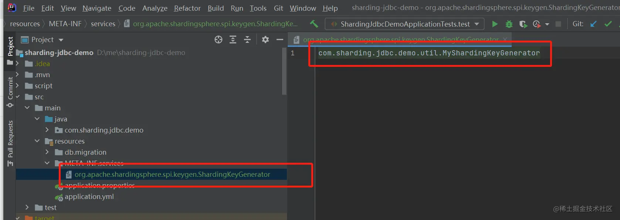
Task: Open the Code menu
Action: pyautogui.click(x=127, y=8)
